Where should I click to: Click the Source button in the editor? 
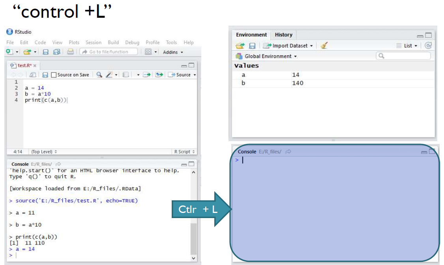click(180, 75)
